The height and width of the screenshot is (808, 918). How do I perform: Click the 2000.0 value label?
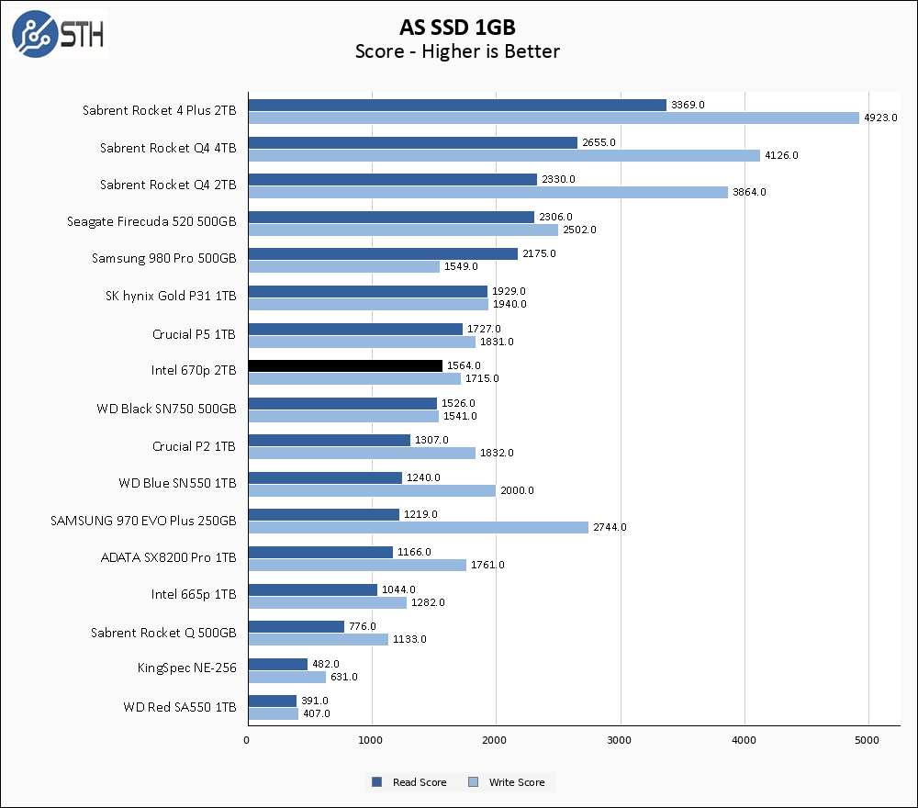(x=517, y=490)
